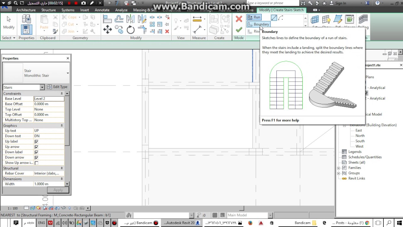Cancel the stair sketch with the red X

point(239,19)
